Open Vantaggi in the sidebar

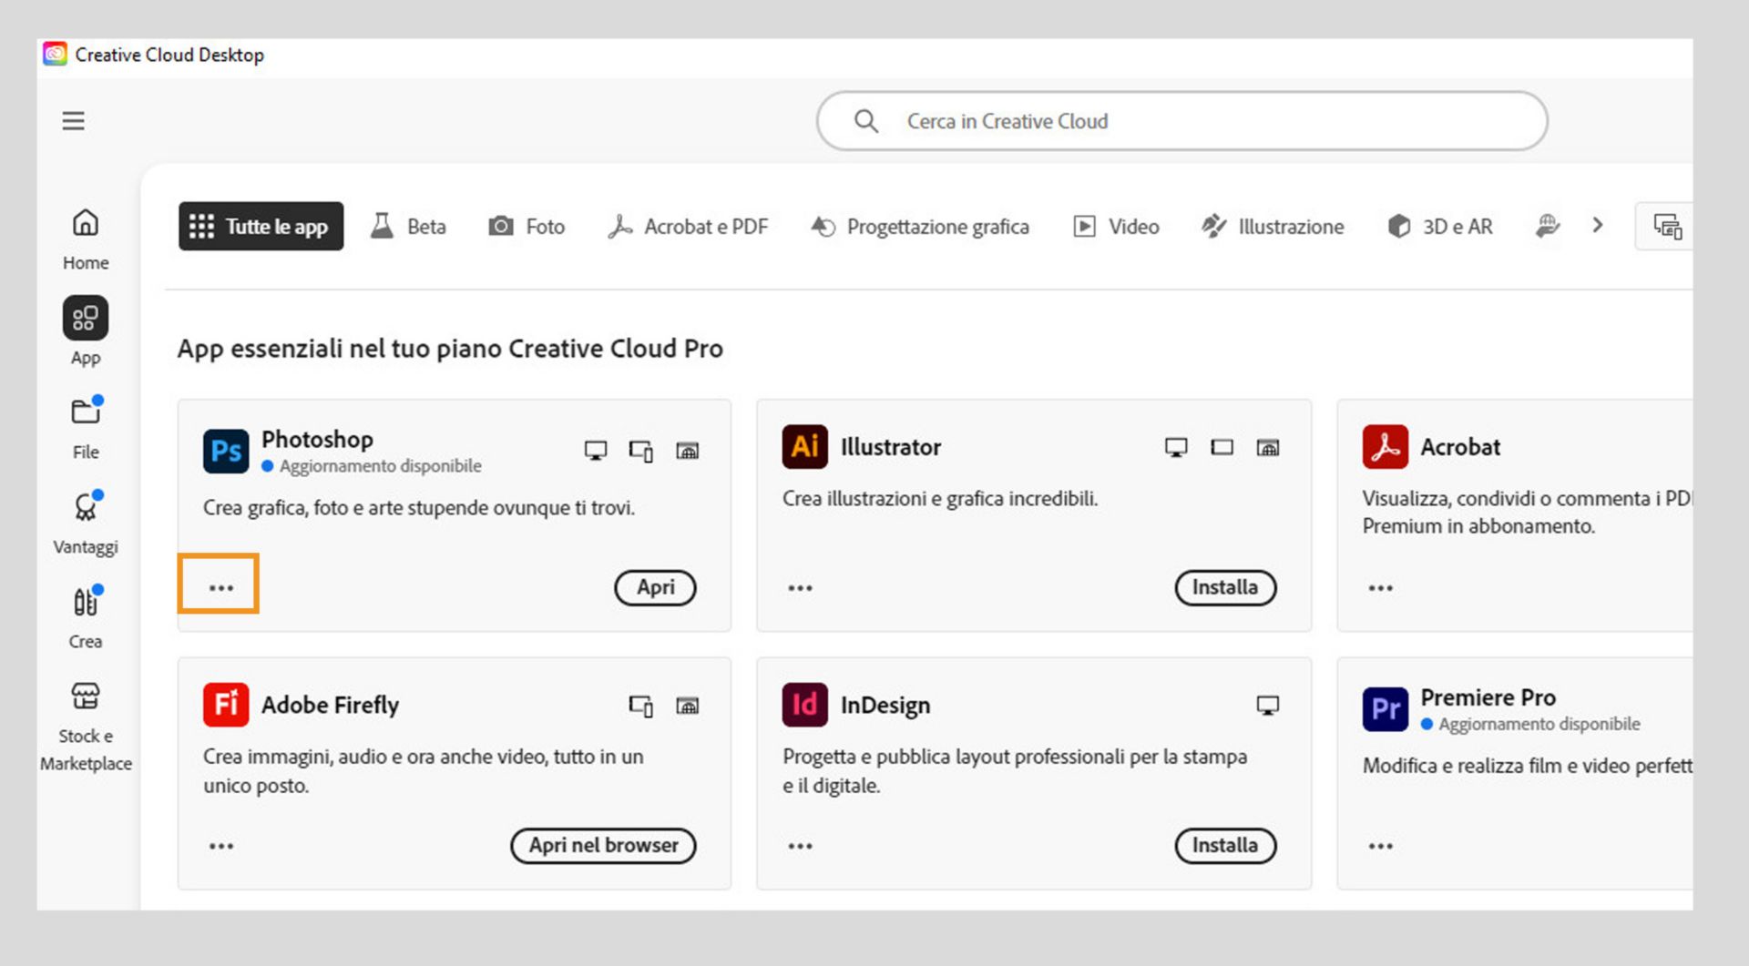[86, 523]
